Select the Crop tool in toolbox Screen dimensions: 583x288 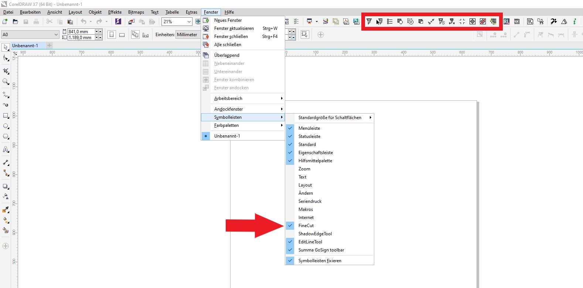coord(6,71)
